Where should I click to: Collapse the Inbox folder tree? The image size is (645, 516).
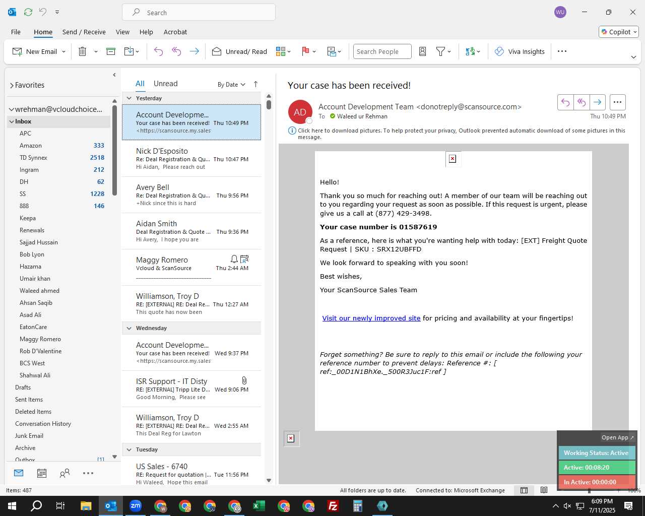tap(11, 121)
